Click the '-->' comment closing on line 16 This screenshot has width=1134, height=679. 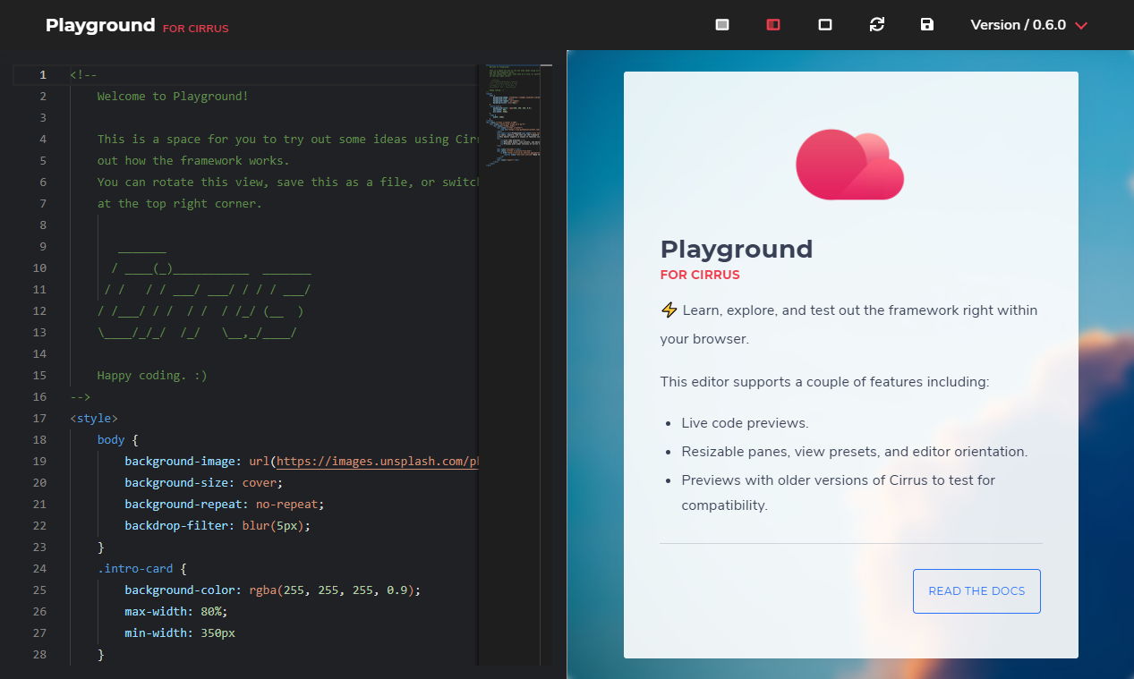pos(80,397)
